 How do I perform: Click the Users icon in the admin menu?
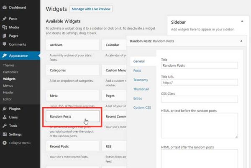(4, 117)
